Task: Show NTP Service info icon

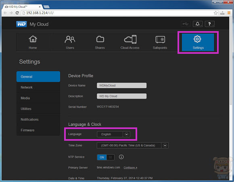Action: (x=121, y=157)
